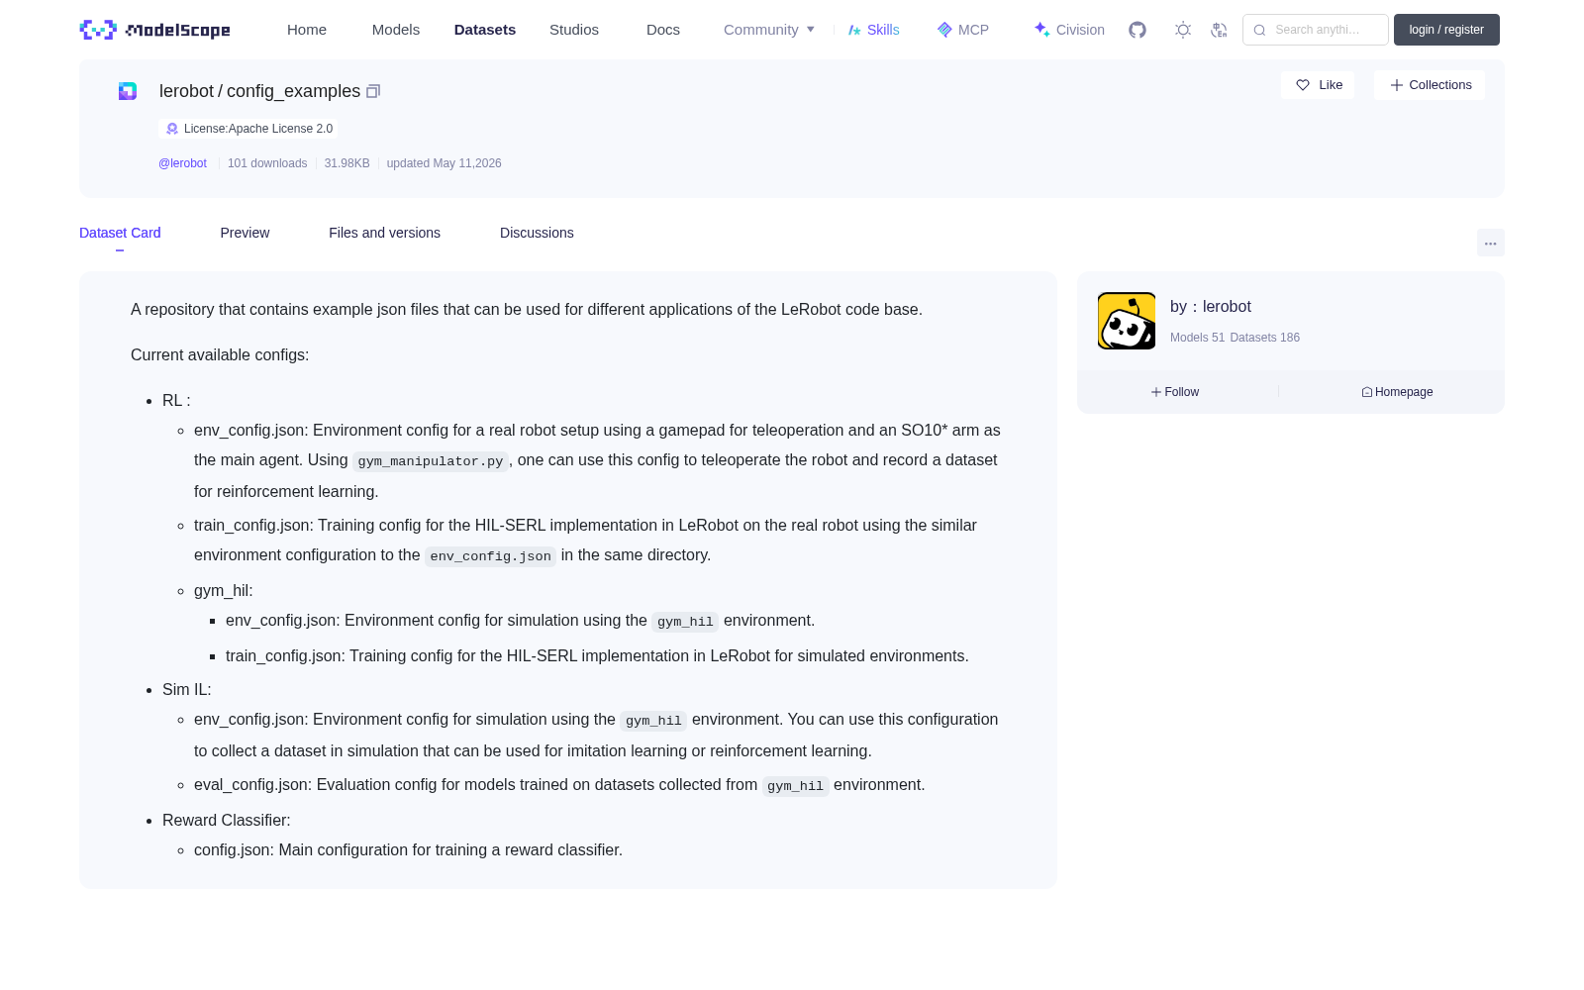Open the GitHub icon link
This screenshot has height=990, width=1584.
pyautogui.click(x=1138, y=30)
